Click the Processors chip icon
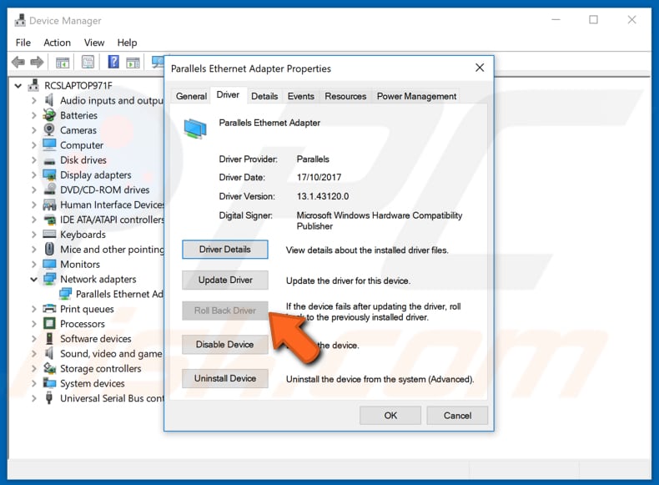The width and height of the screenshot is (659, 485). pyautogui.click(x=49, y=324)
